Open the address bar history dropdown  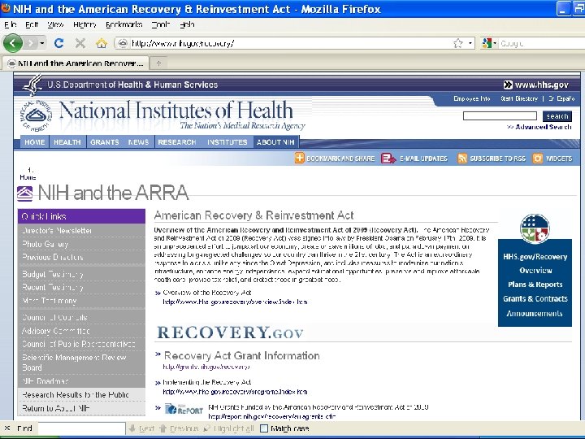tap(470, 43)
